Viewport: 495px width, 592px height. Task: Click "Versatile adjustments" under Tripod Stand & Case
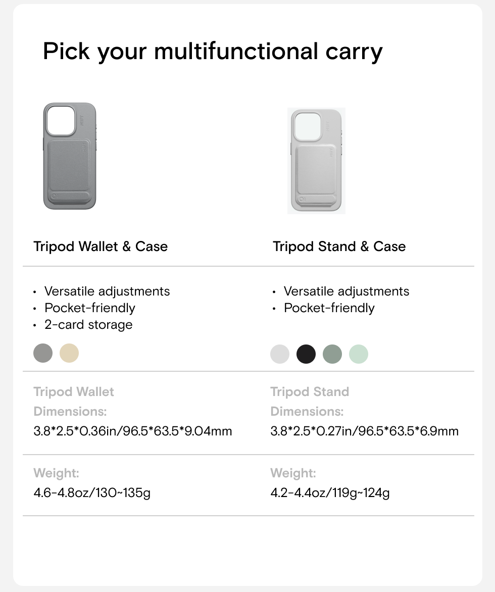pos(346,291)
